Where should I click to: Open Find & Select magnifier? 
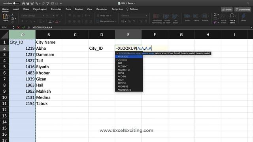(x=232, y=16)
